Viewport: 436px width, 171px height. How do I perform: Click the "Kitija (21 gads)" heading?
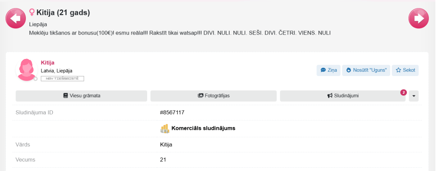pos(63,13)
